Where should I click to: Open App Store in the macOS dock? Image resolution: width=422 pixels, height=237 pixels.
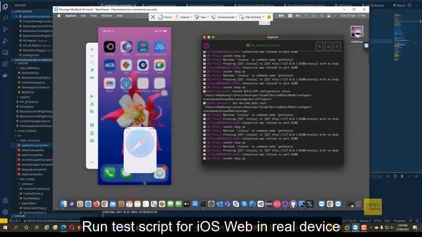pos(195,204)
